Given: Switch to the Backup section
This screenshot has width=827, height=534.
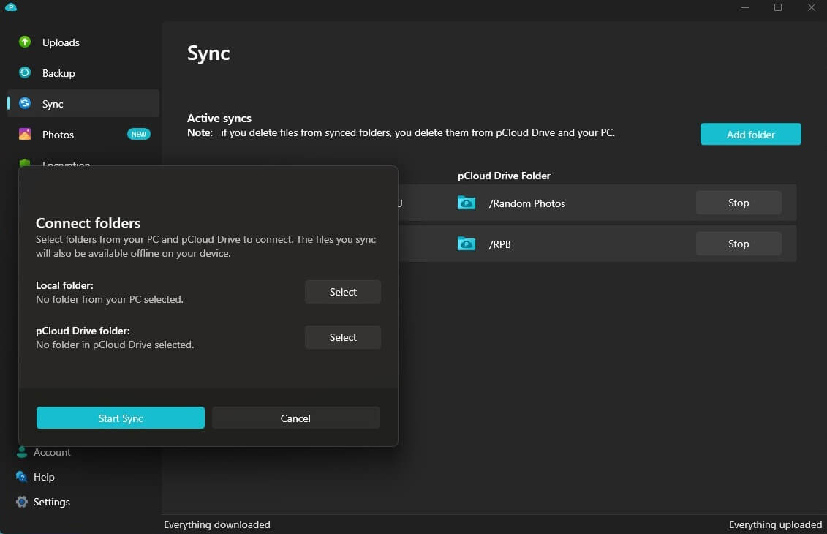Looking at the screenshot, I should tap(58, 73).
